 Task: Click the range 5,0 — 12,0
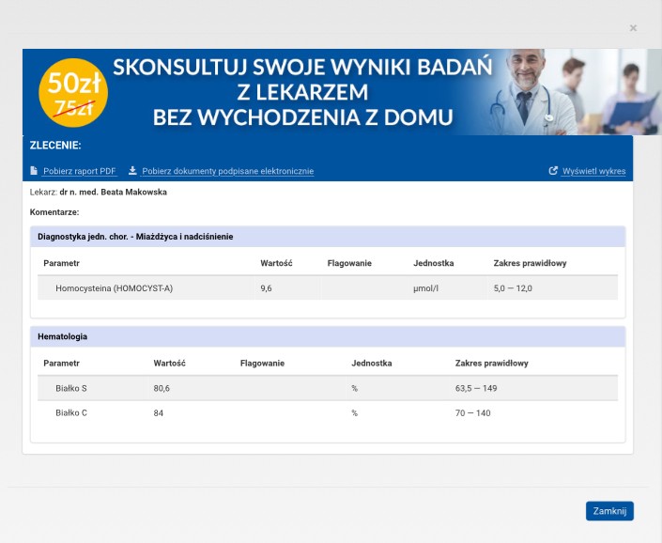[513, 288]
